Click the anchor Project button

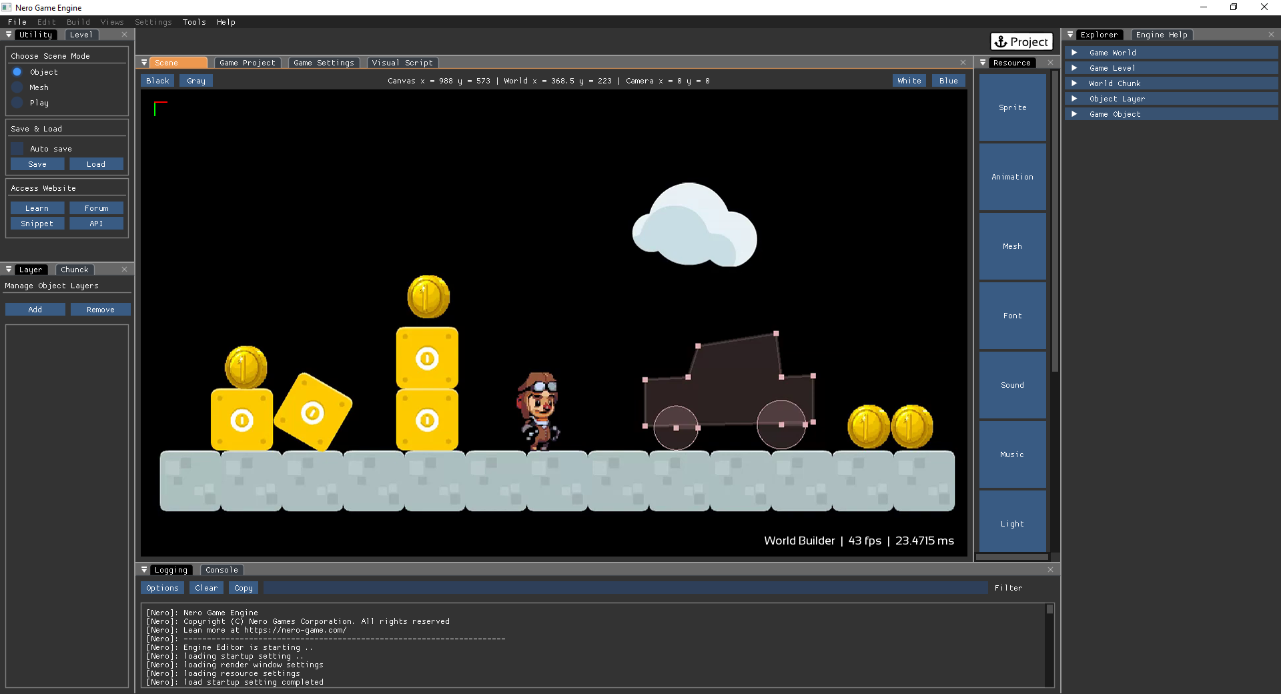tap(1021, 42)
